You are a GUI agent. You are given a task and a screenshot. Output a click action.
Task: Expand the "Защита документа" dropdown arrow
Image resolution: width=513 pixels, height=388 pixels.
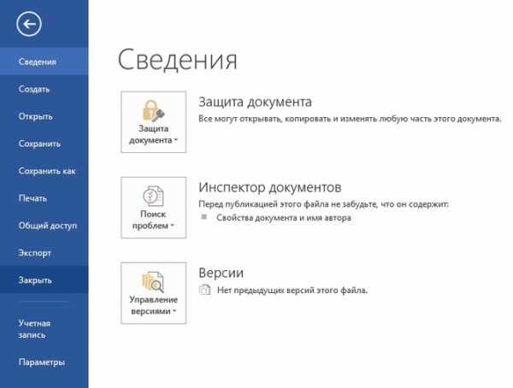point(175,139)
